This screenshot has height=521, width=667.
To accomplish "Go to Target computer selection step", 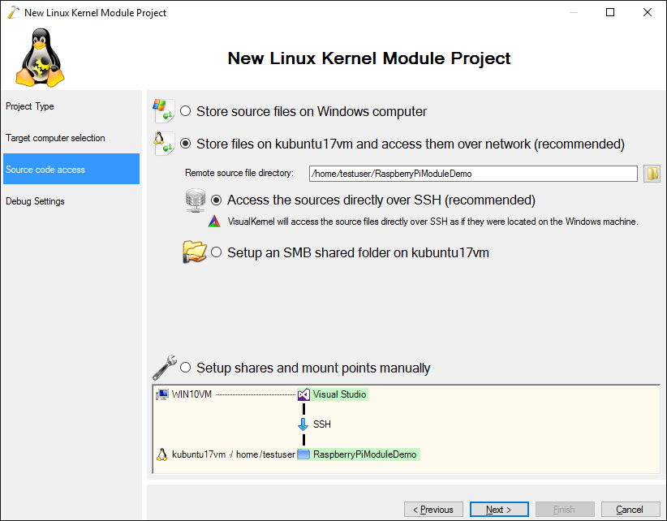I will click(x=71, y=138).
